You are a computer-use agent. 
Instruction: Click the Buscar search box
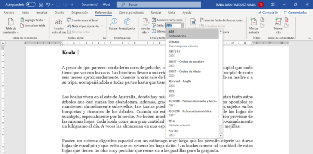click(x=159, y=4)
